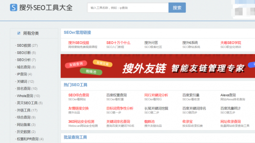
Task: Open the 关键词排名查询 tool
Action: (x=118, y=122)
